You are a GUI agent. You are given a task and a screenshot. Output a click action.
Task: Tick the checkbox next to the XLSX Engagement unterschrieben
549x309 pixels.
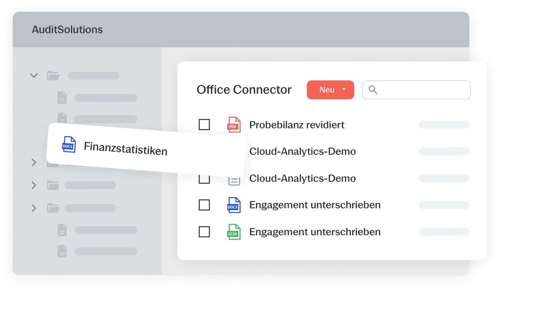(x=204, y=232)
